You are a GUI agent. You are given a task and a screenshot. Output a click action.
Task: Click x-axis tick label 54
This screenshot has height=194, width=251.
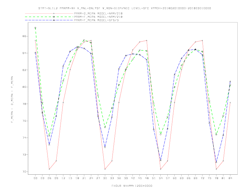pos(161,178)
